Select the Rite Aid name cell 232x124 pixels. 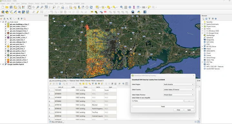pyautogui.click(x=98, y=105)
